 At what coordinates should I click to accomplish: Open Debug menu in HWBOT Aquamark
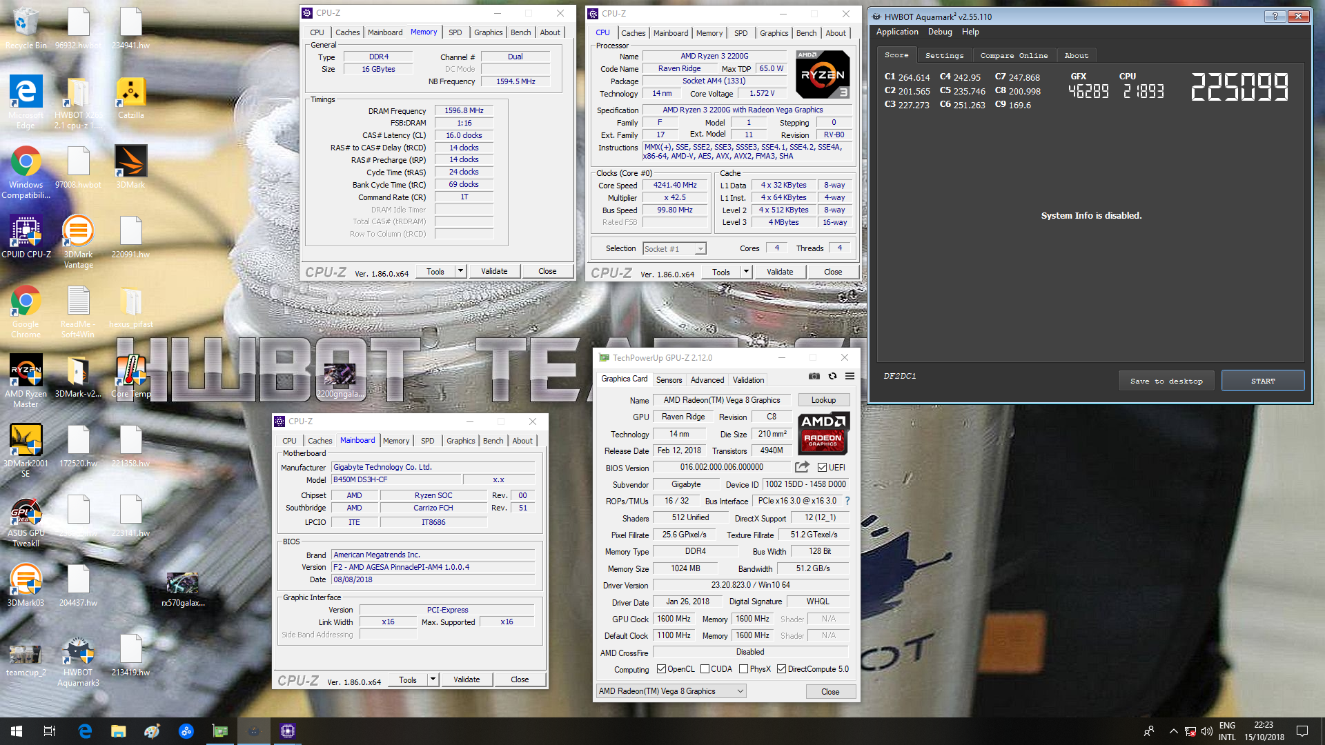pos(939,32)
